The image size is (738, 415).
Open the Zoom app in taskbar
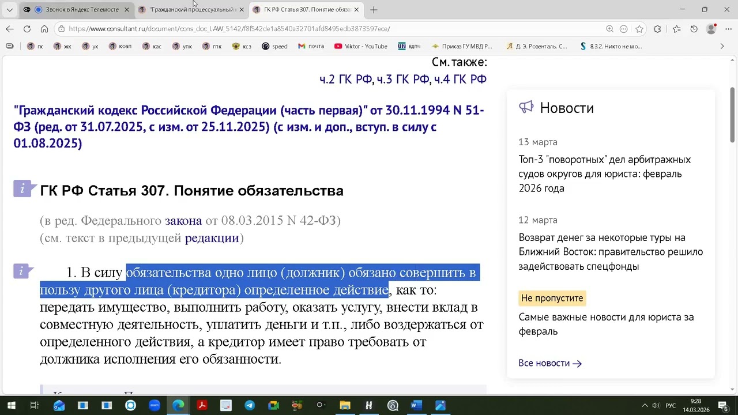[x=155, y=405]
